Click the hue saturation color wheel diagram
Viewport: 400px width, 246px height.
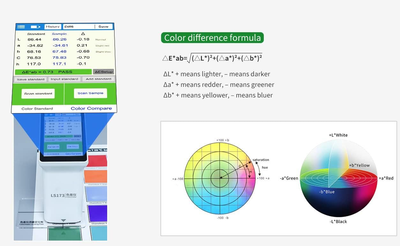220,179
